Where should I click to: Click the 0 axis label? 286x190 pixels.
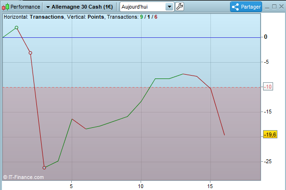click(x=265, y=37)
